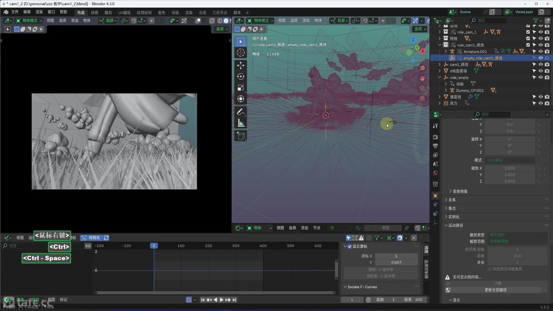Hide Armature.001 with its eye icon
This screenshot has width=553, height=311.
click(541, 52)
